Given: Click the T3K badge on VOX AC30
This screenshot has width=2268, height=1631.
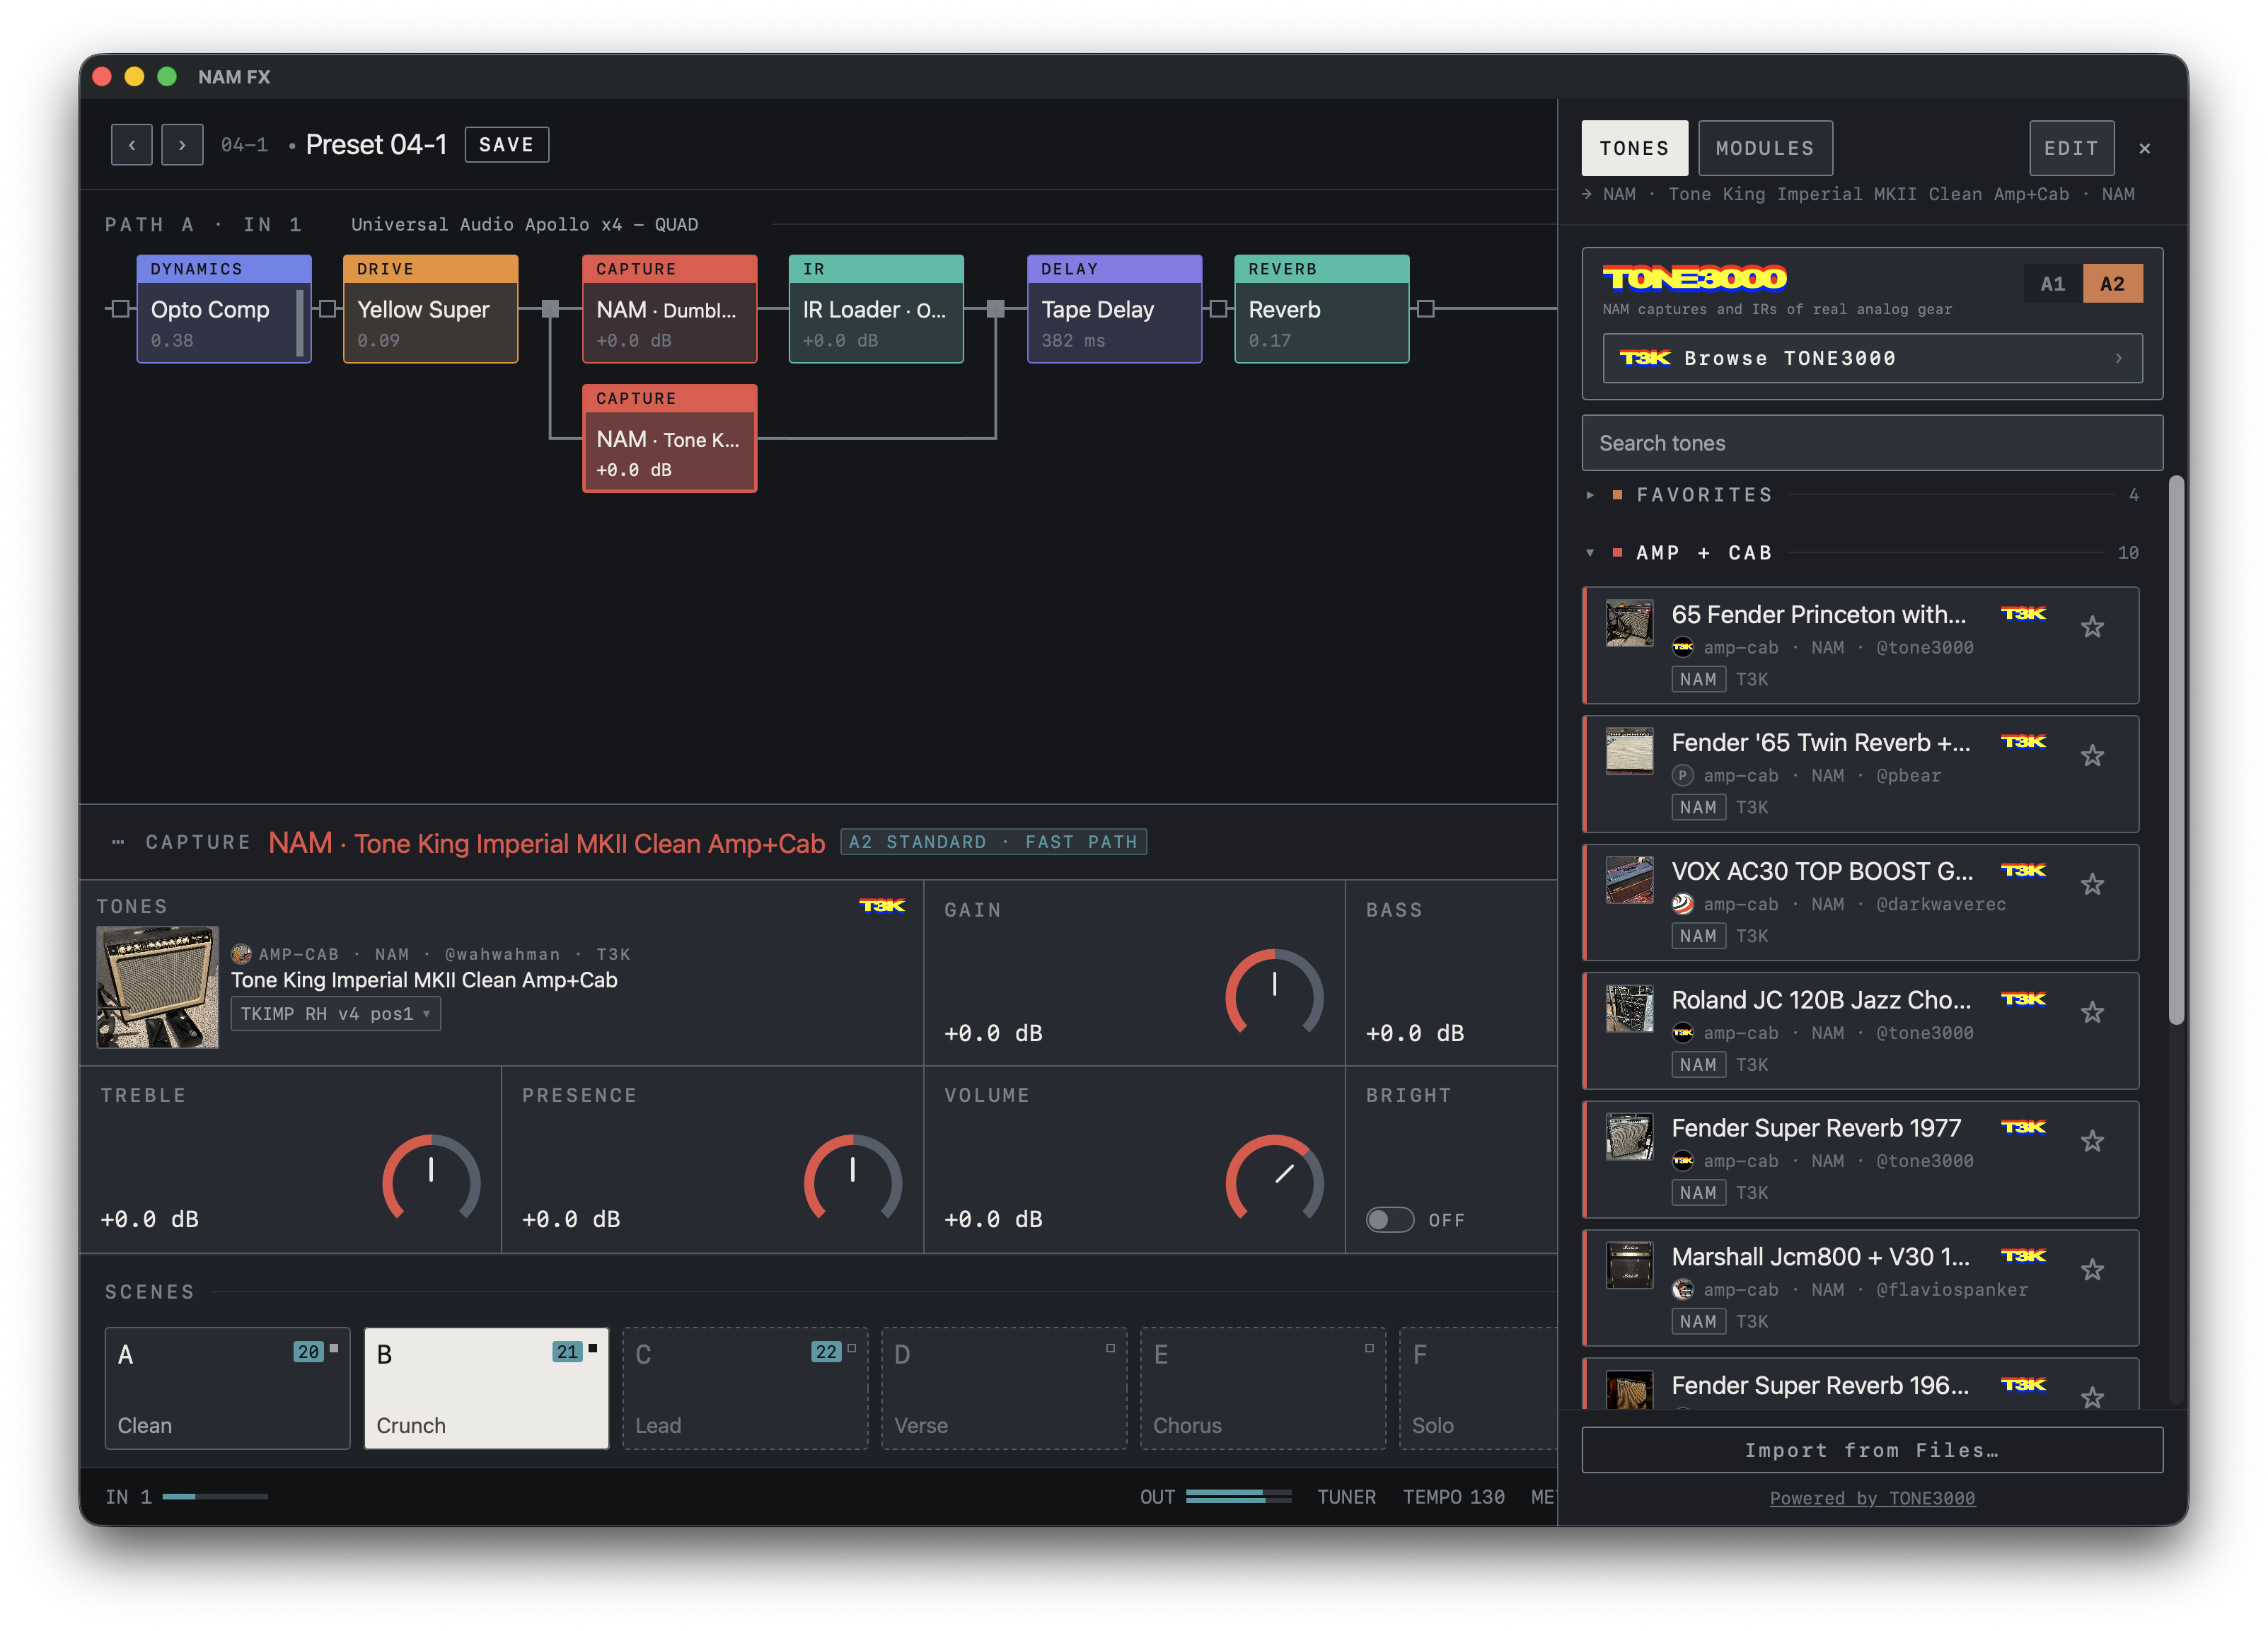Looking at the screenshot, I should 2023,871.
